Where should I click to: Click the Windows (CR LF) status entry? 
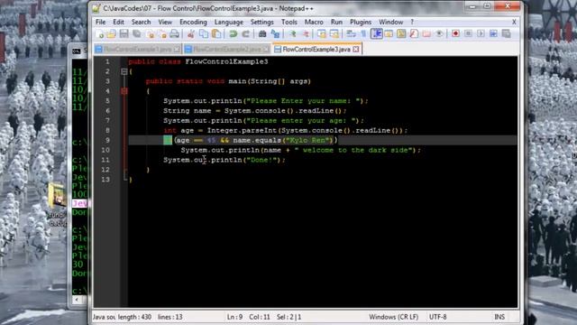[393, 317]
